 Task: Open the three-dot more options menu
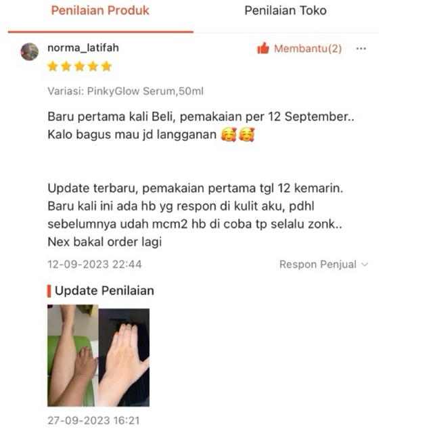361,49
